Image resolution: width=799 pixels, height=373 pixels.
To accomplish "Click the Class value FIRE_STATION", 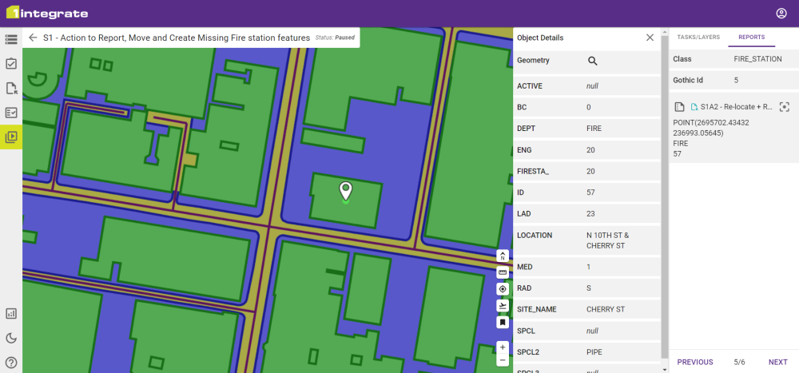I will point(757,59).
